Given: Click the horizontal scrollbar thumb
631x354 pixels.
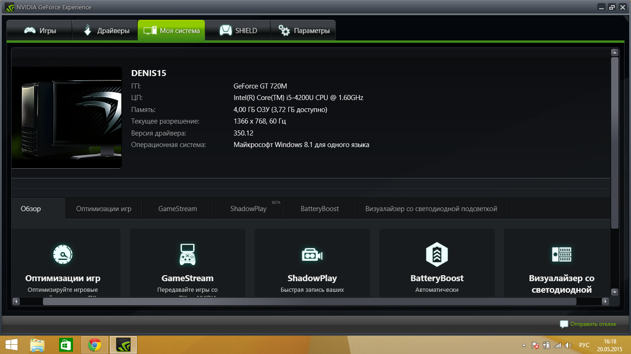Looking at the screenshot, I should pyautogui.click(x=309, y=301).
